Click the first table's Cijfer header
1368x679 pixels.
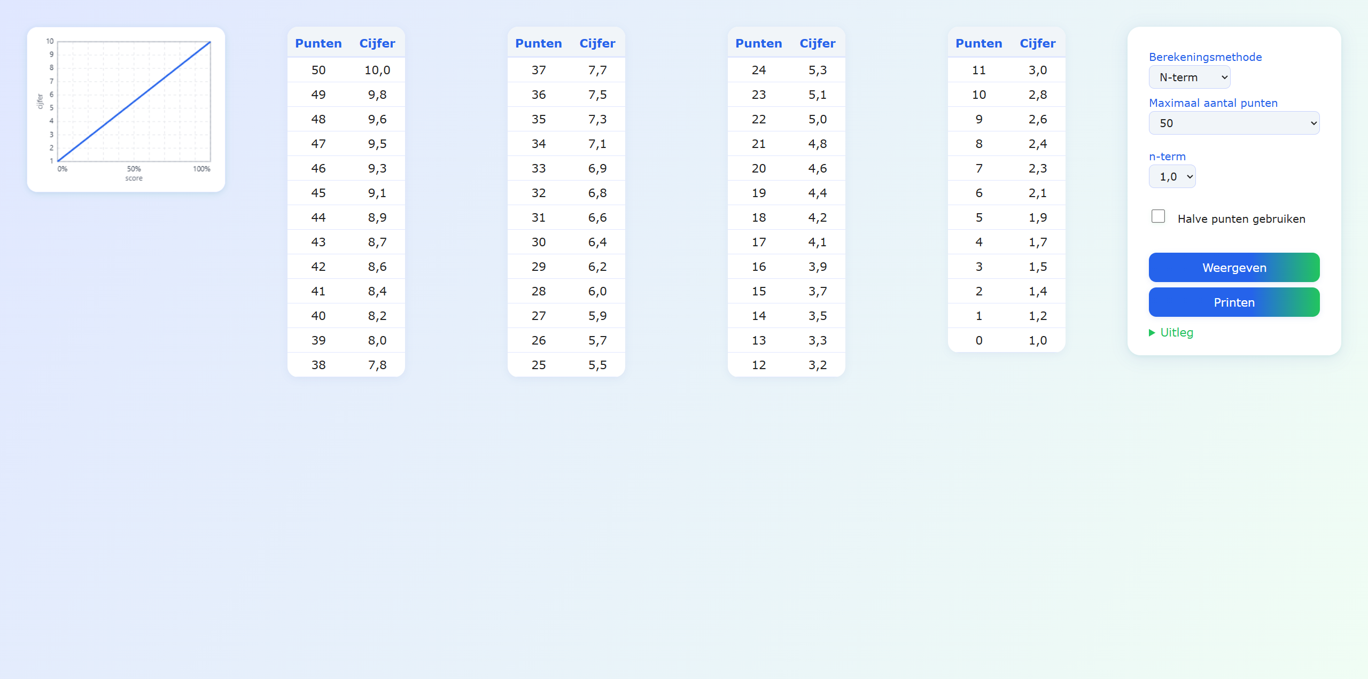377,43
